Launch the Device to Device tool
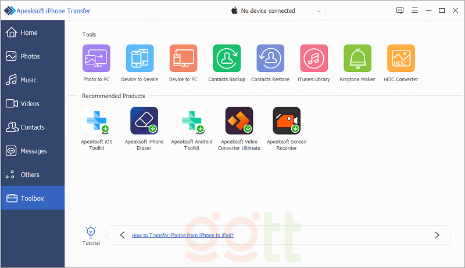 pos(139,59)
